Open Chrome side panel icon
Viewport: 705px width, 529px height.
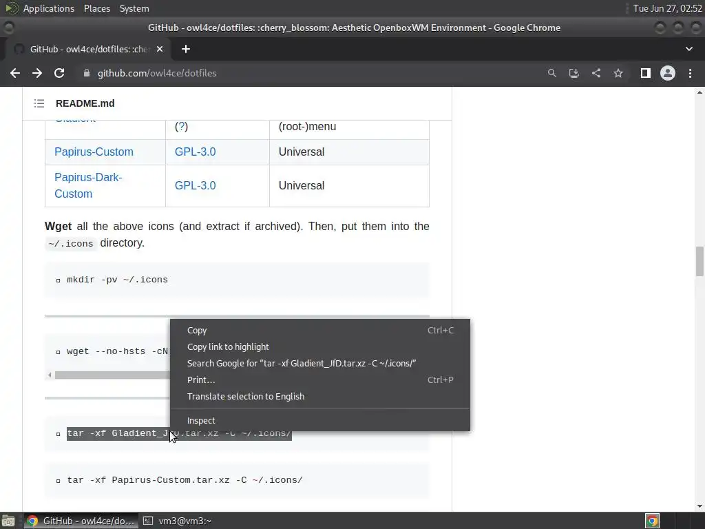(646, 73)
